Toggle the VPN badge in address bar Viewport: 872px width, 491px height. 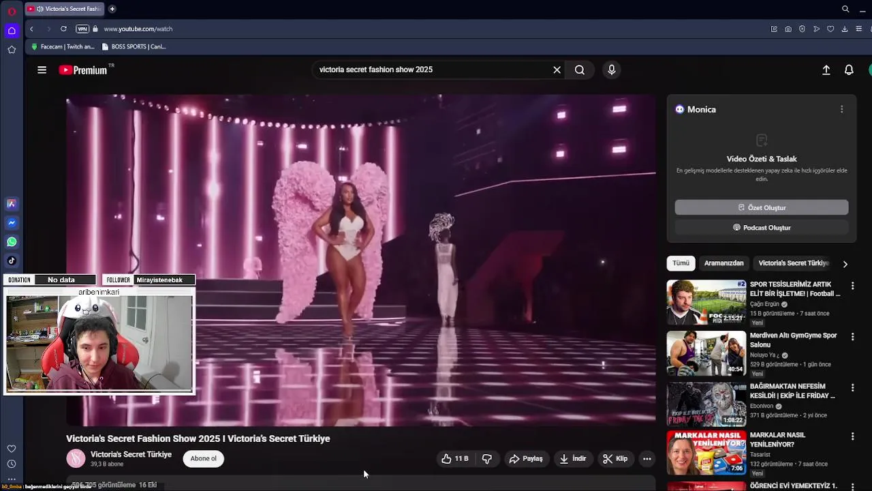tap(82, 29)
